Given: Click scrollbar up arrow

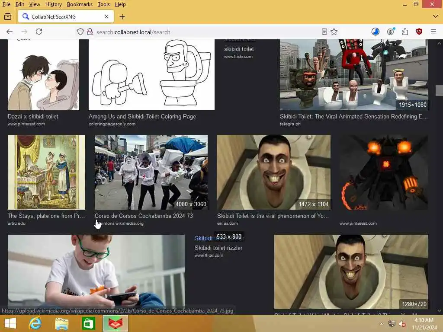Looking at the screenshot, I should (x=439, y=43).
